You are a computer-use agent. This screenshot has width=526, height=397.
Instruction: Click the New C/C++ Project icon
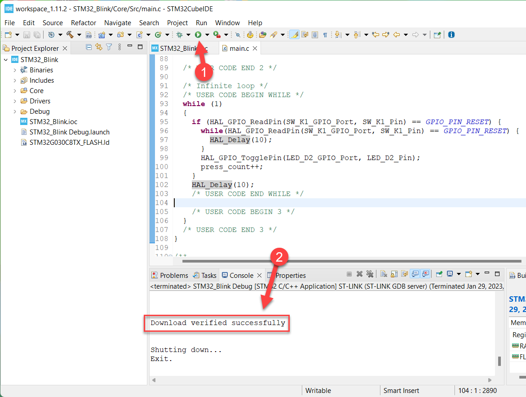[x=102, y=35]
